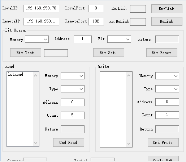Image resolution: width=186 pixels, height=162 pixels.
Task: Open the Bit Opera. Memory dropdown
Action: [37, 39]
